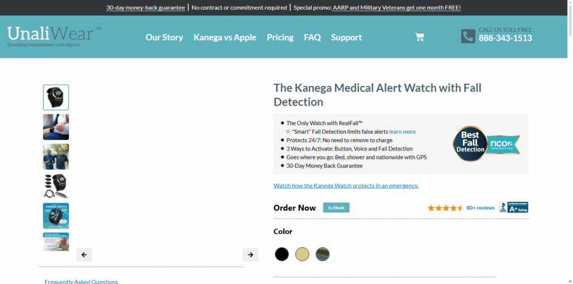
Task: Select the Kanega Watch blue poster thumbnail
Action: (56, 216)
